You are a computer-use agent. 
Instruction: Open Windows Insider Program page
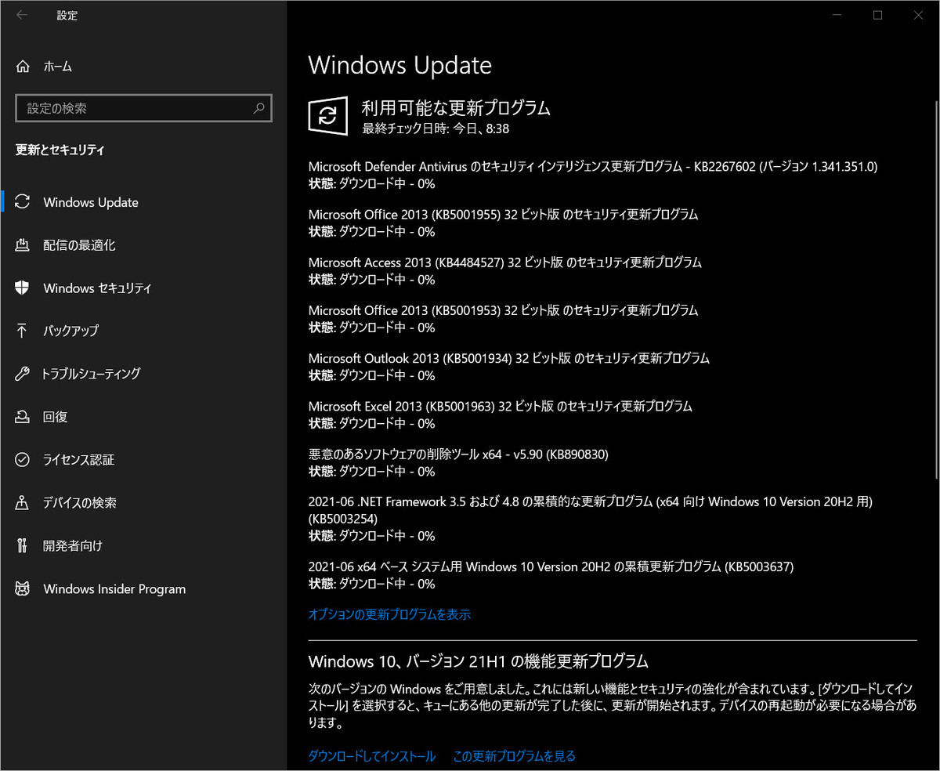point(143,588)
